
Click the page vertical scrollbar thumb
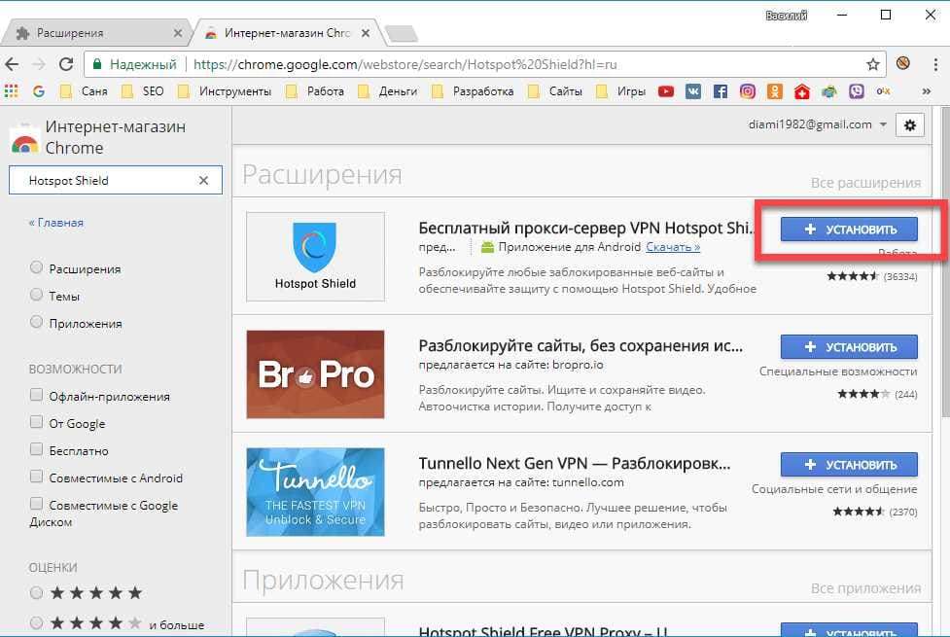945,261
